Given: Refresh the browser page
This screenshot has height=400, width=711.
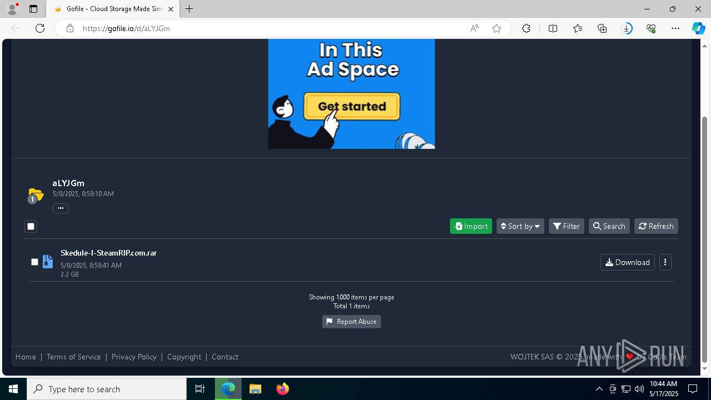Looking at the screenshot, I should (40, 28).
